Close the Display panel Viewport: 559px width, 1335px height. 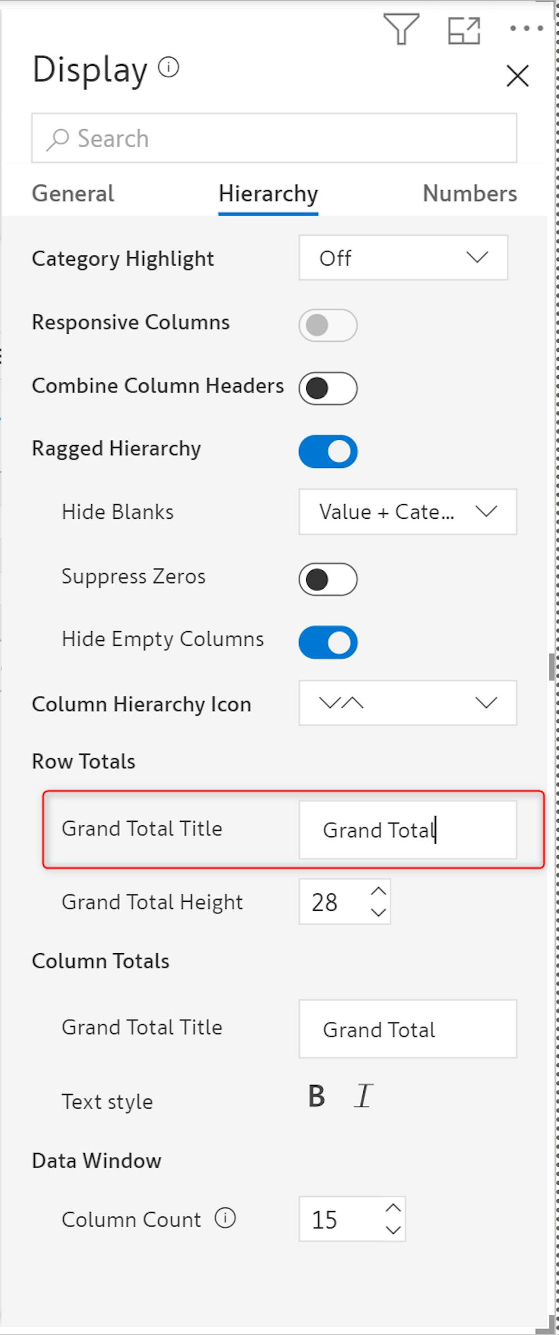click(517, 75)
